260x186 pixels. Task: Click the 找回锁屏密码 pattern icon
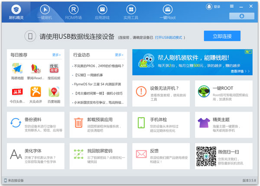point(78,154)
